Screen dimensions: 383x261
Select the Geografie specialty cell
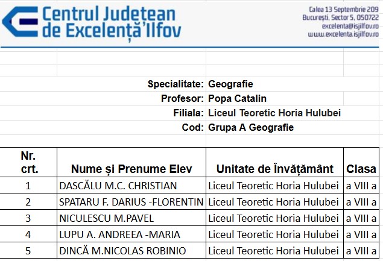click(x=230, y=84)
